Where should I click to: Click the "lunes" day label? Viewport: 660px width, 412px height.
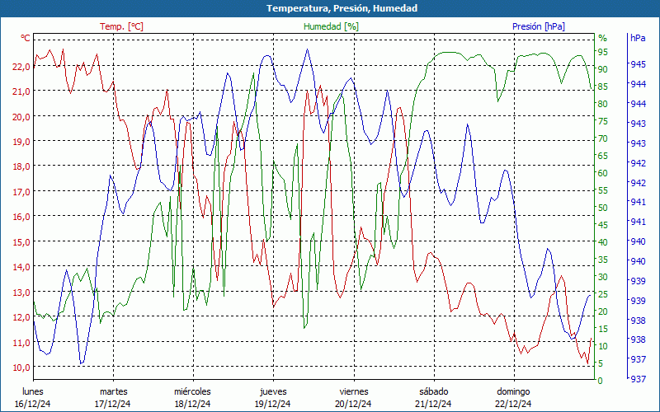click(32, 391)
